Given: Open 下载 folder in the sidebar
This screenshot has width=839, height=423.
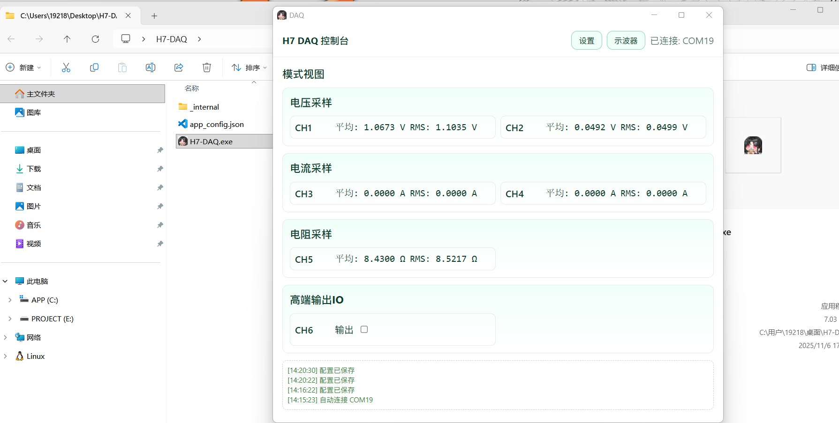Looking at the screenshot, I should click(34, 169).
